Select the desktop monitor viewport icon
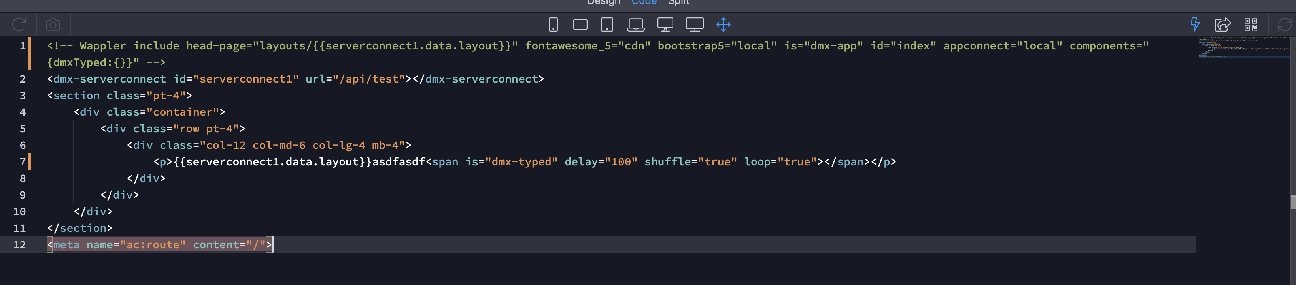Viewport: 1296px width, 285px height. coord(665,24)
